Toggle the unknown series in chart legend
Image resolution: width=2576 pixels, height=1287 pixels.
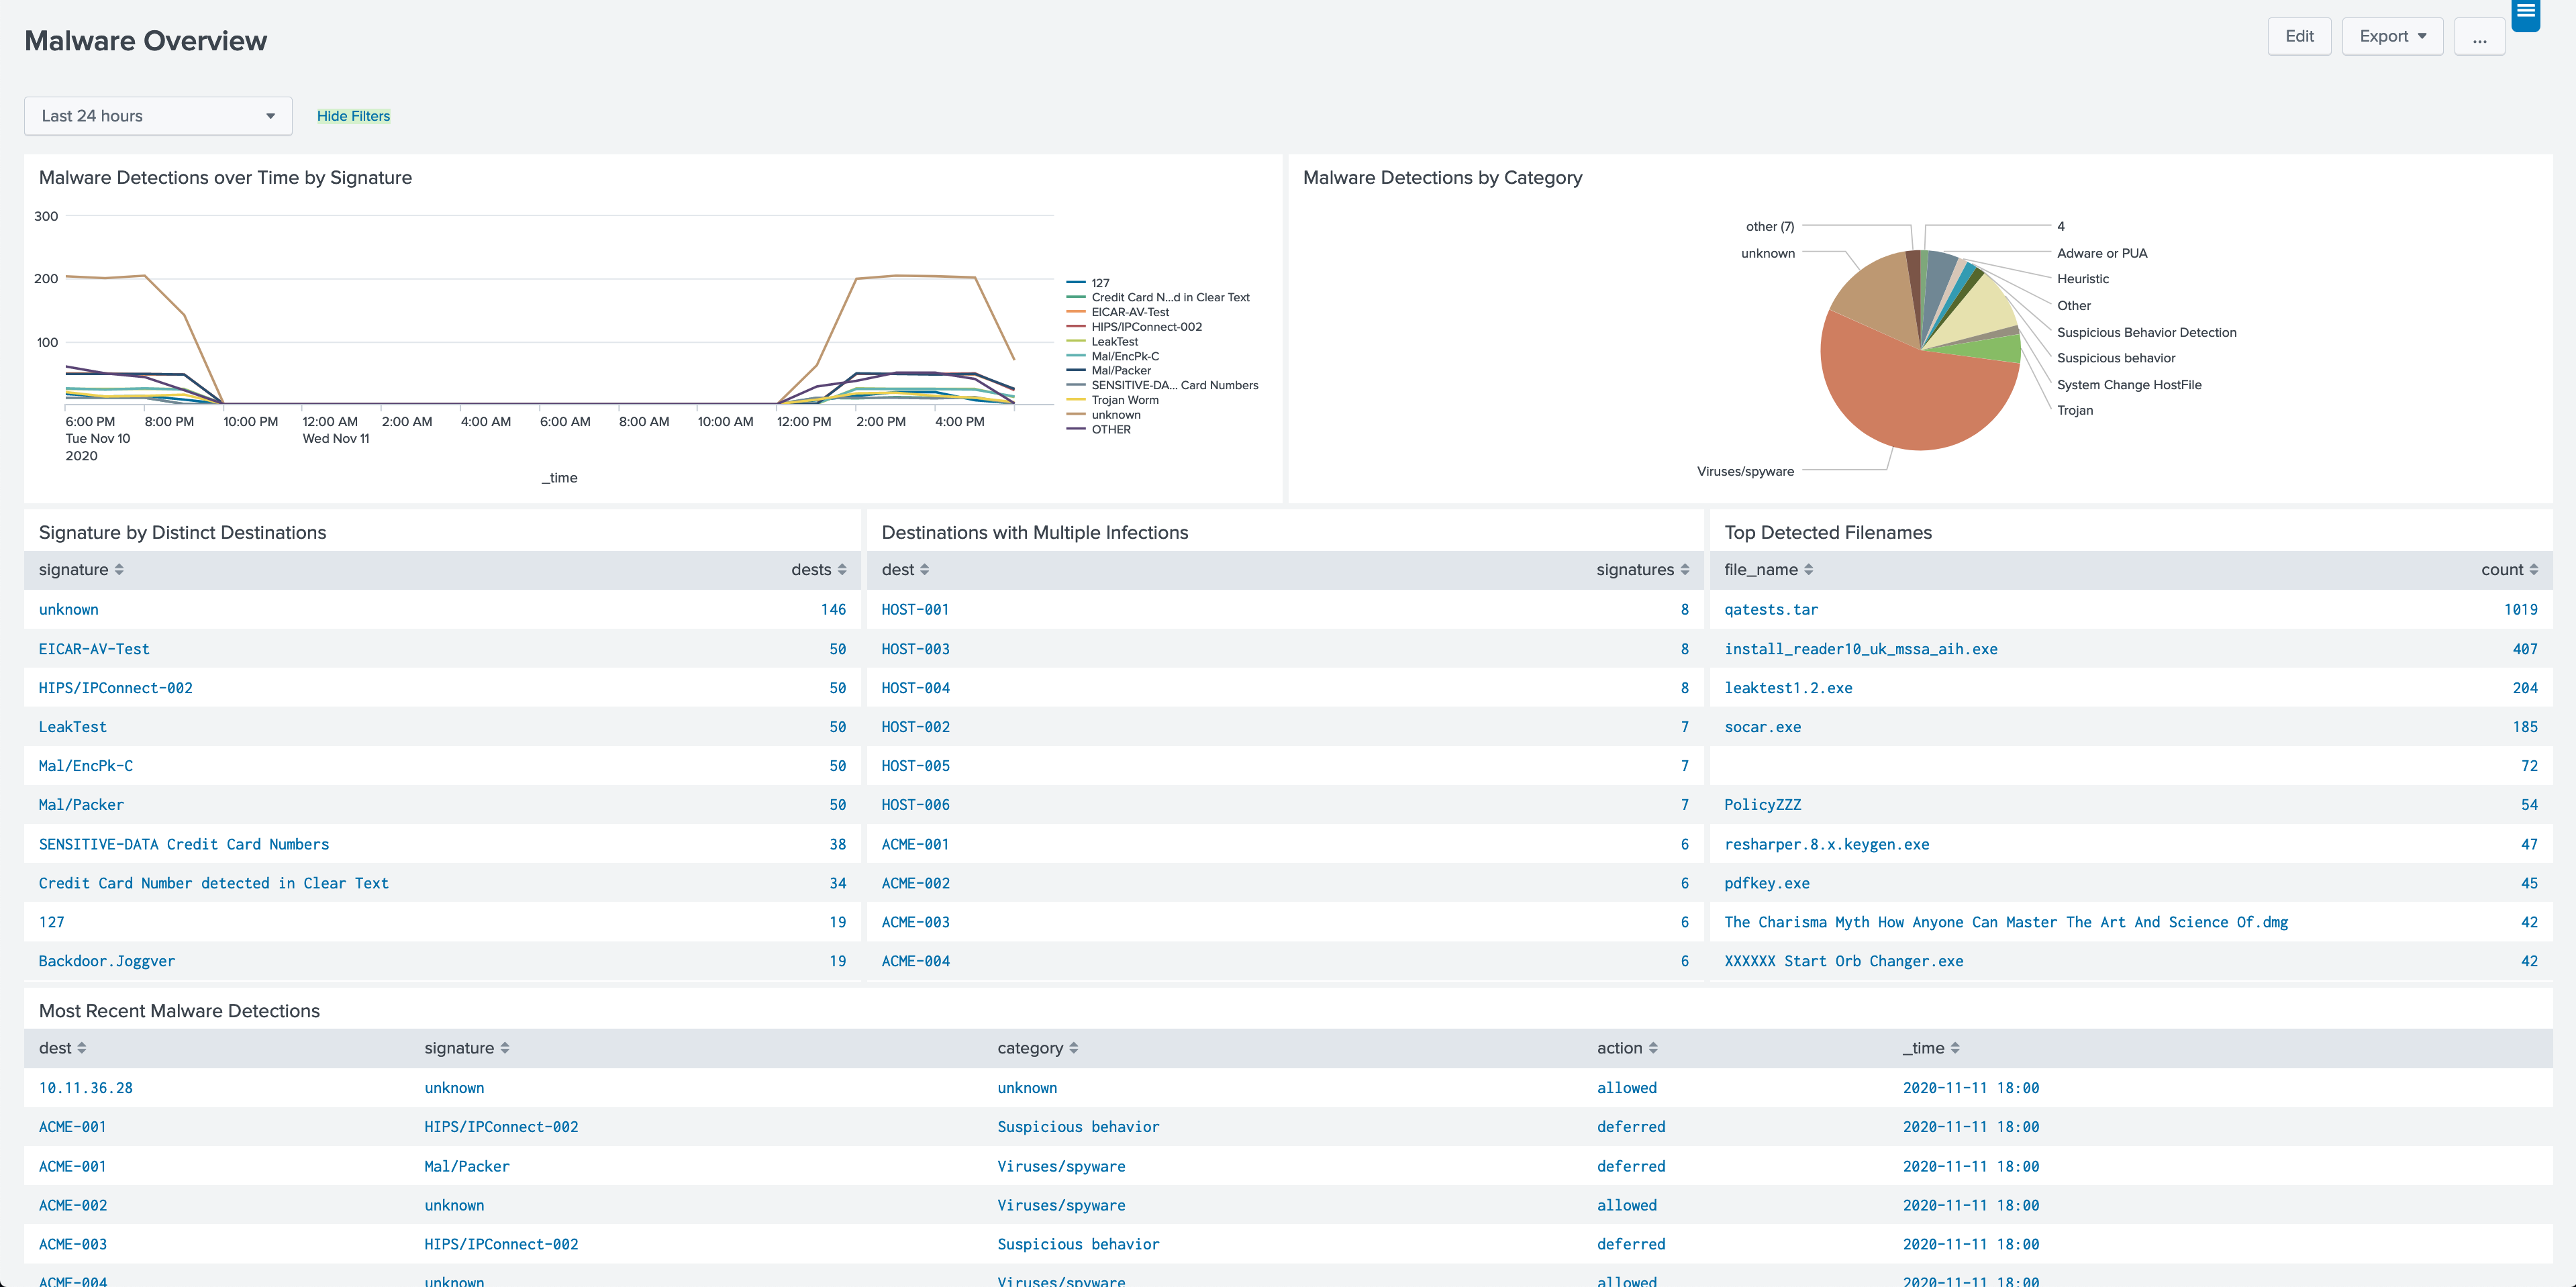[1115, 415]
